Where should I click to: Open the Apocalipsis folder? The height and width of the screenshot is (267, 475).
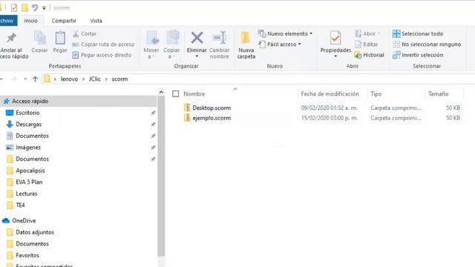click(x=30, y=171)
